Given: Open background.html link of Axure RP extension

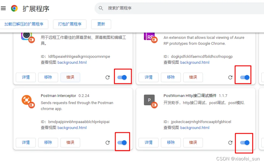Looking at the screenshot, I should tap(195, 63).
